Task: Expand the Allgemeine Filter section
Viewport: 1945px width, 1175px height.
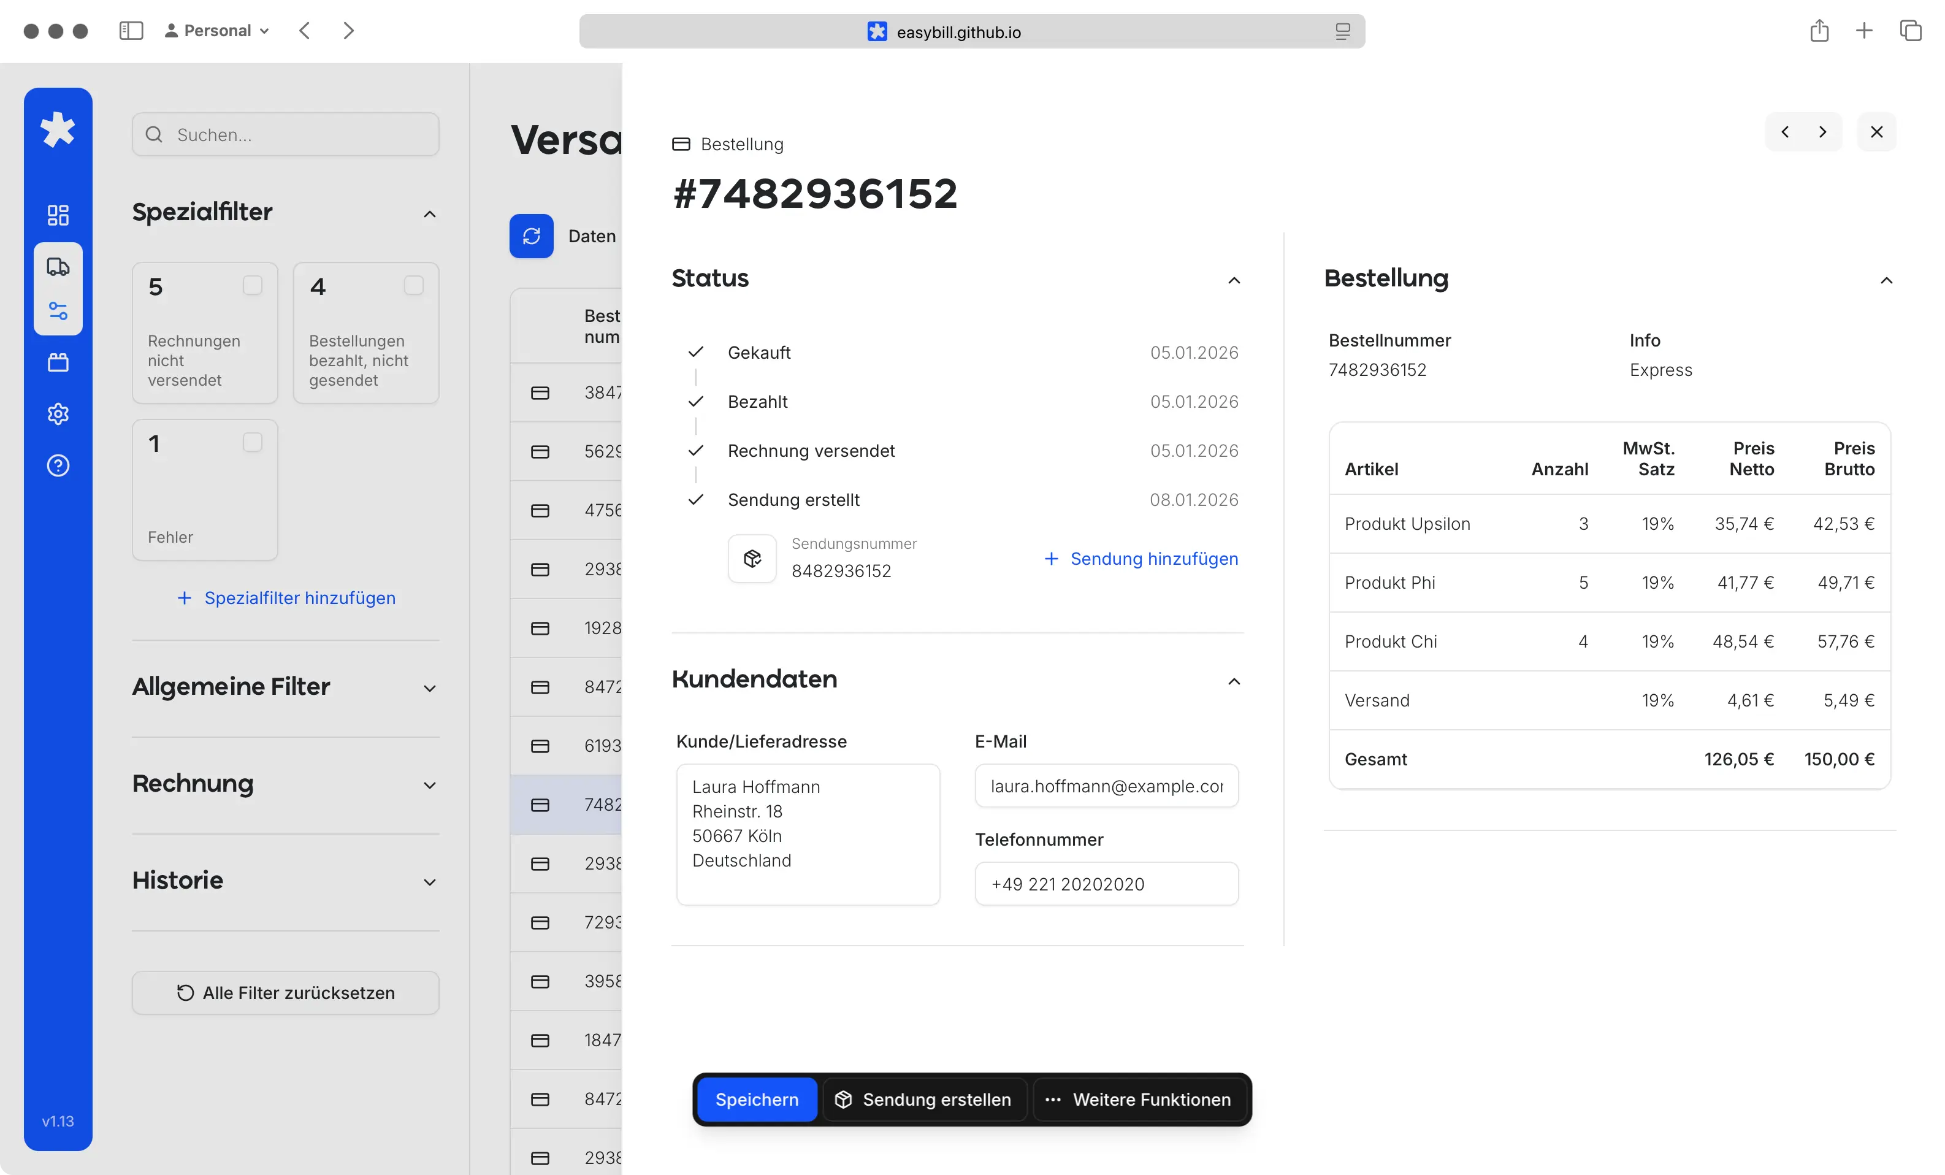Action: pos(429,689)
